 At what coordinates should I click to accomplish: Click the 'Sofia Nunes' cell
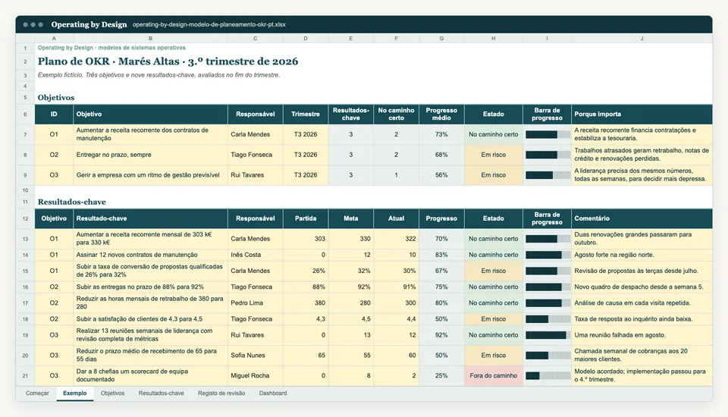pos(256,356)
